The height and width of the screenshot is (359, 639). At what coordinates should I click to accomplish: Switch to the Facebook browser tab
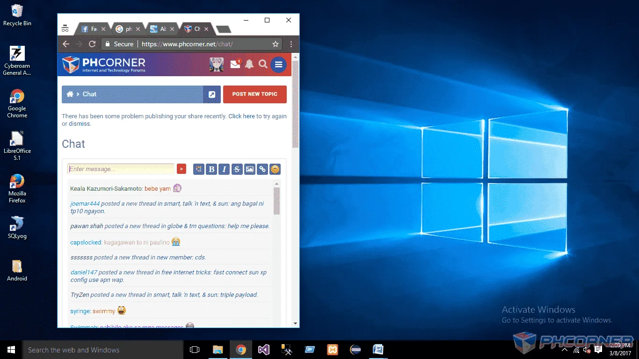[93, 29]
